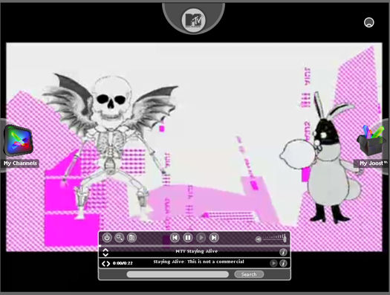Go to previous program with left chevron
Image resolution: width=390 pixels, height=295 pixels.
pyautogui.click(x=103, y=263)
